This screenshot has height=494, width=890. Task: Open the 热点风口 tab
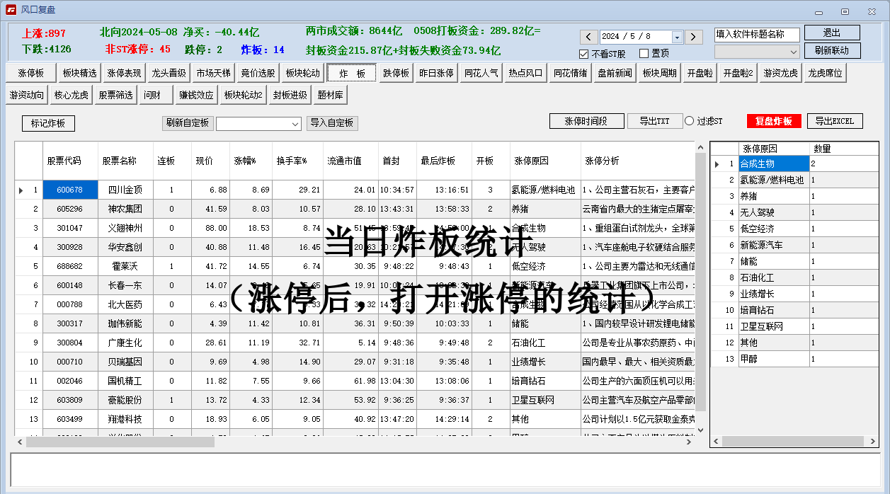click(525, 73)
